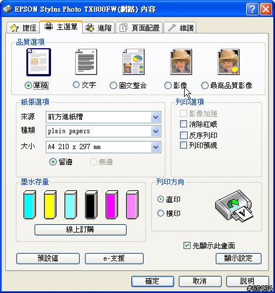The height and width of the screenshot is (293, 275).
Task: Select the 最高品質影像 radio button
Action: coord(205,85)
